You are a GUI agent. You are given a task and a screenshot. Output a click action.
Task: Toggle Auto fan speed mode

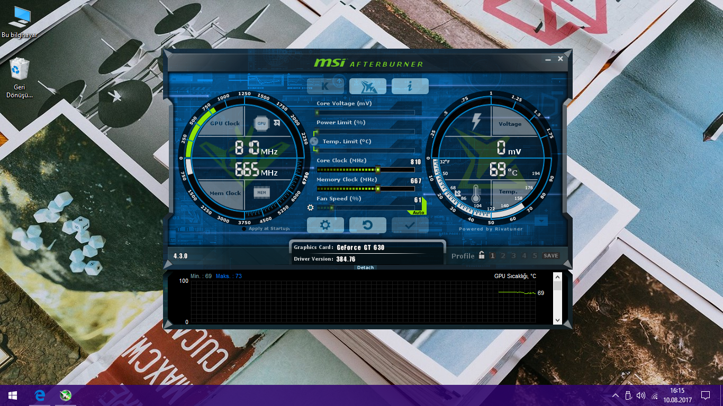tap(418, 212)
